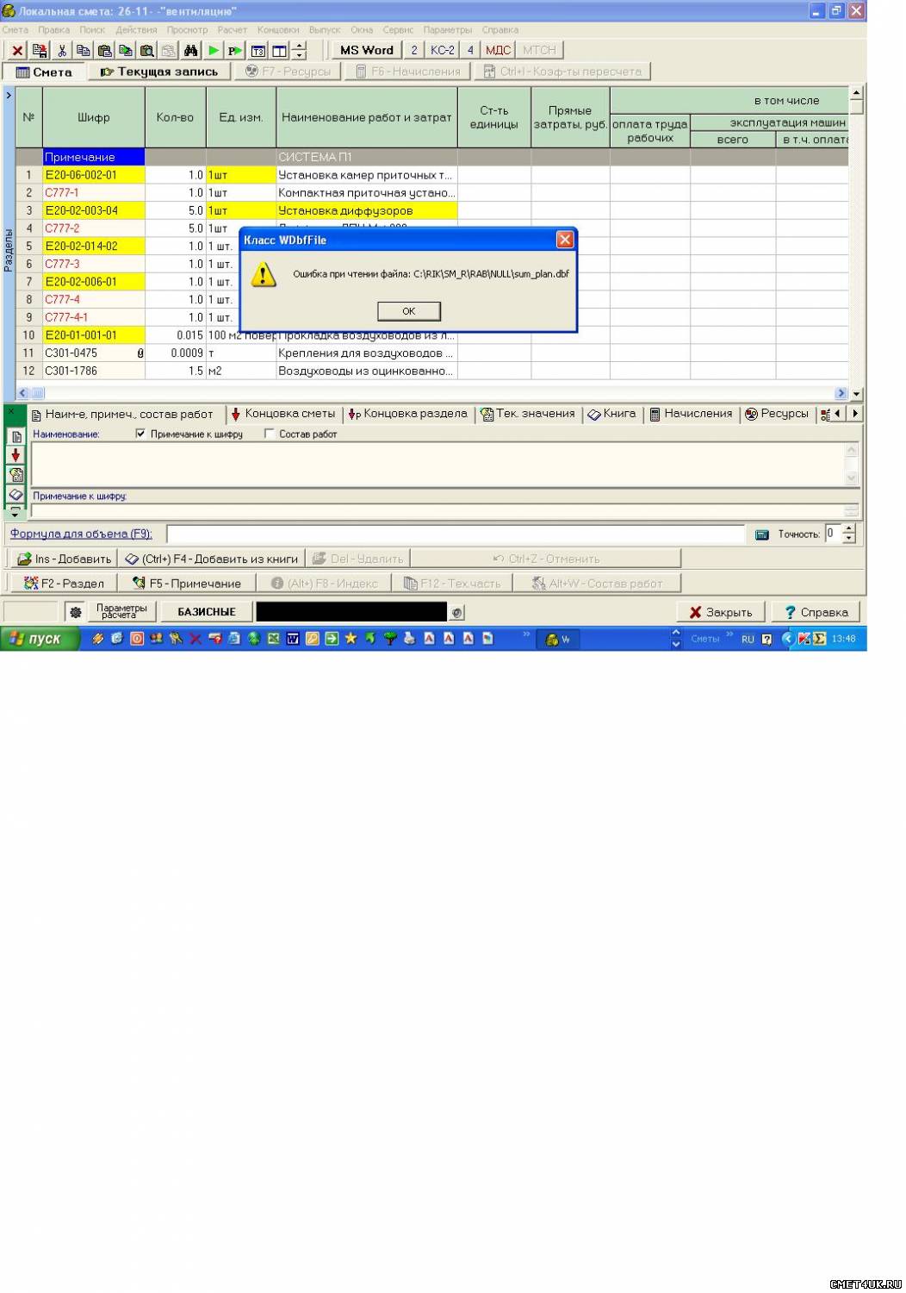Viewport: 906px width, 1293px height.
Task: Click the T3 toolbar icon
Action: 258,51
